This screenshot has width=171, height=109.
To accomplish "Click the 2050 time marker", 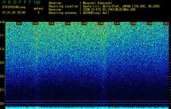I will (x=166, y=23).
